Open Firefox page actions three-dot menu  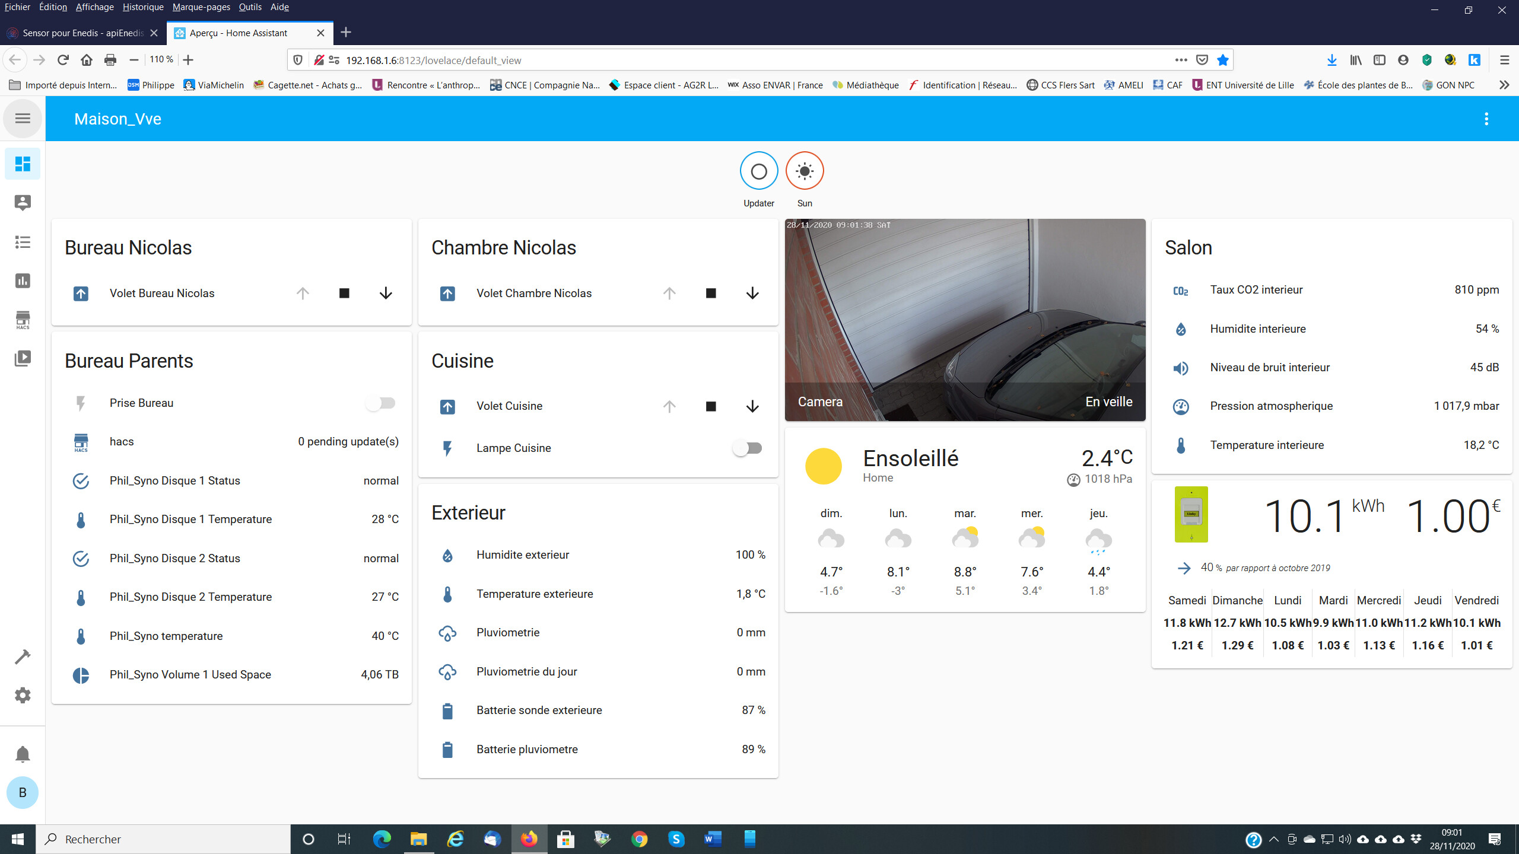point(1181,60)
